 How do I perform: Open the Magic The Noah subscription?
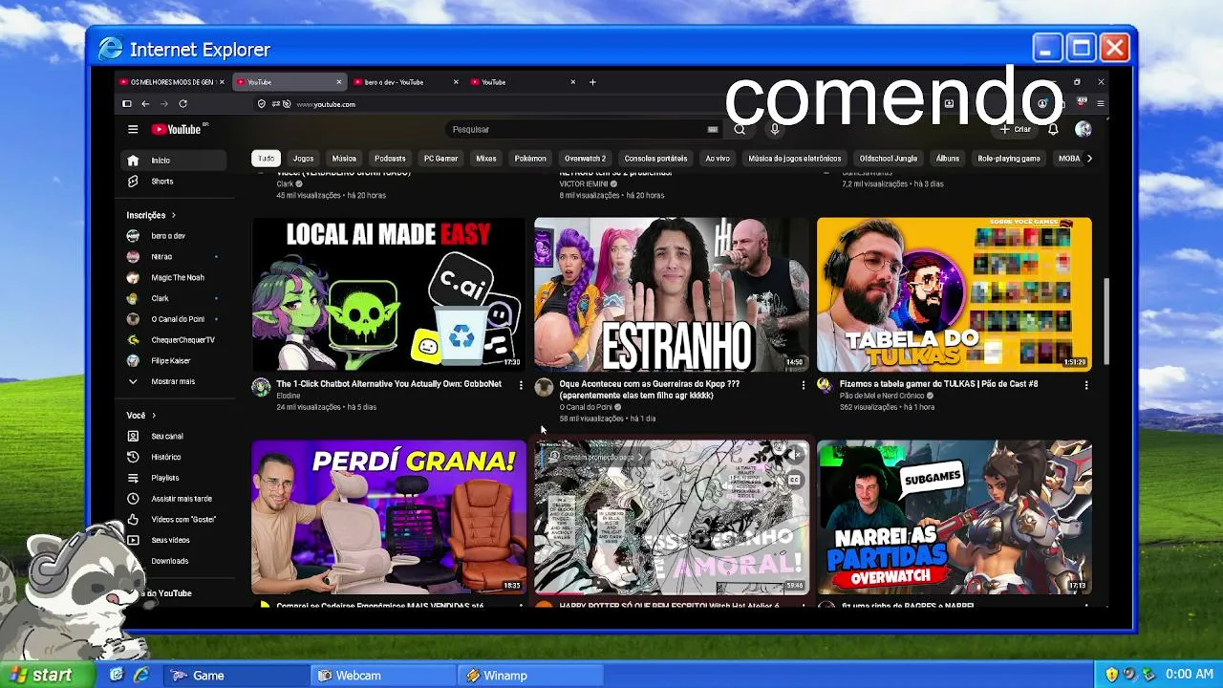[x=173, y=278]
